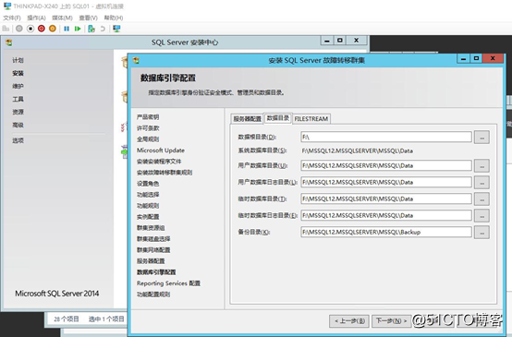The height and width of the screenshot is (337, 512).
Task: Click the 实例配置 wizard step
Action: click(148, 217)
